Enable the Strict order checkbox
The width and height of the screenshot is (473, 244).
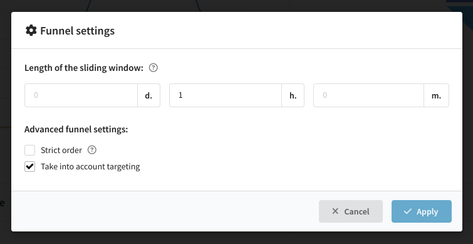[30, 150]
